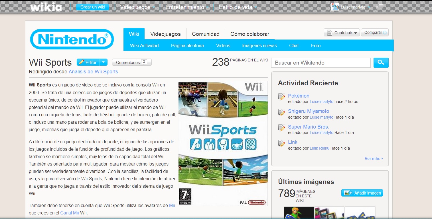Click the Wikia logo in top bar
The width and height of the screenshot is (432, 219).
pos(46,7)
